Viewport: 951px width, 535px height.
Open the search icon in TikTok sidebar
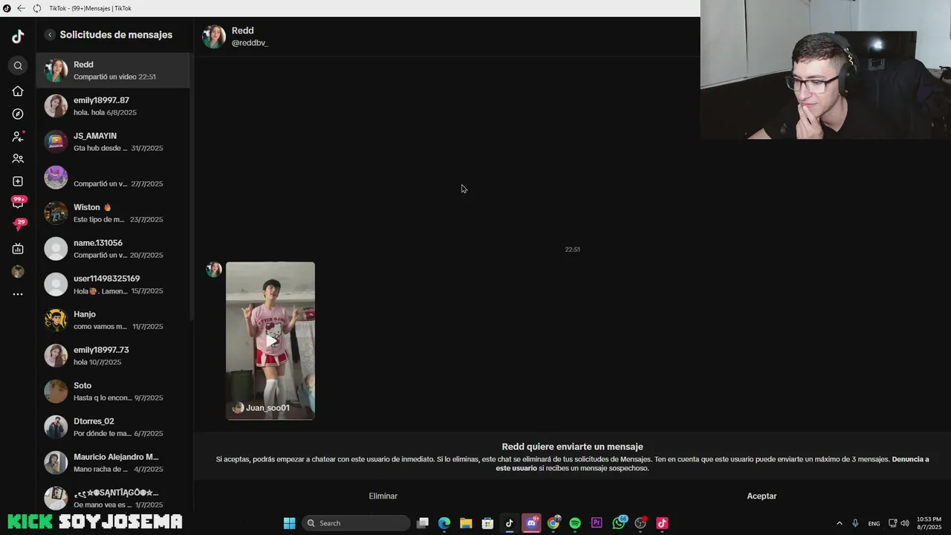[x=18, y=66]
